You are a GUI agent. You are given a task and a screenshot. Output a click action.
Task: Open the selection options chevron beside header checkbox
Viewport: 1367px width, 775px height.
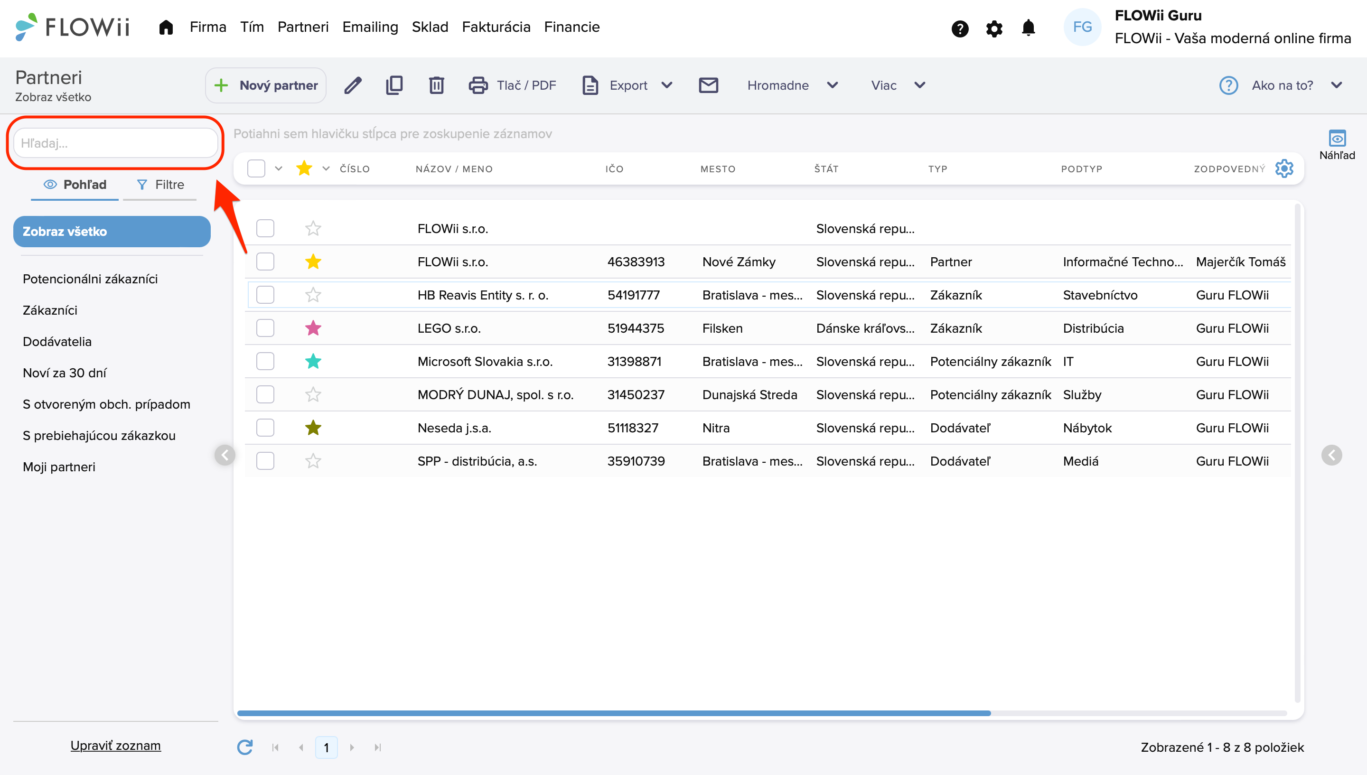(x=279, y=169)
